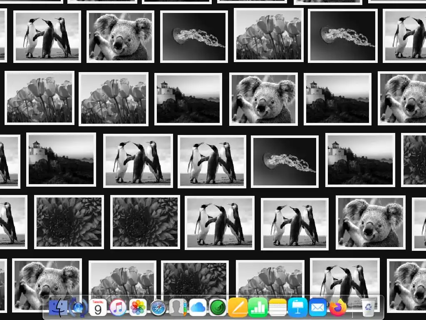Select jellyfish photo between penguins and lighthouse
Viewport: 426px width, 320px height.
[285, 162]
